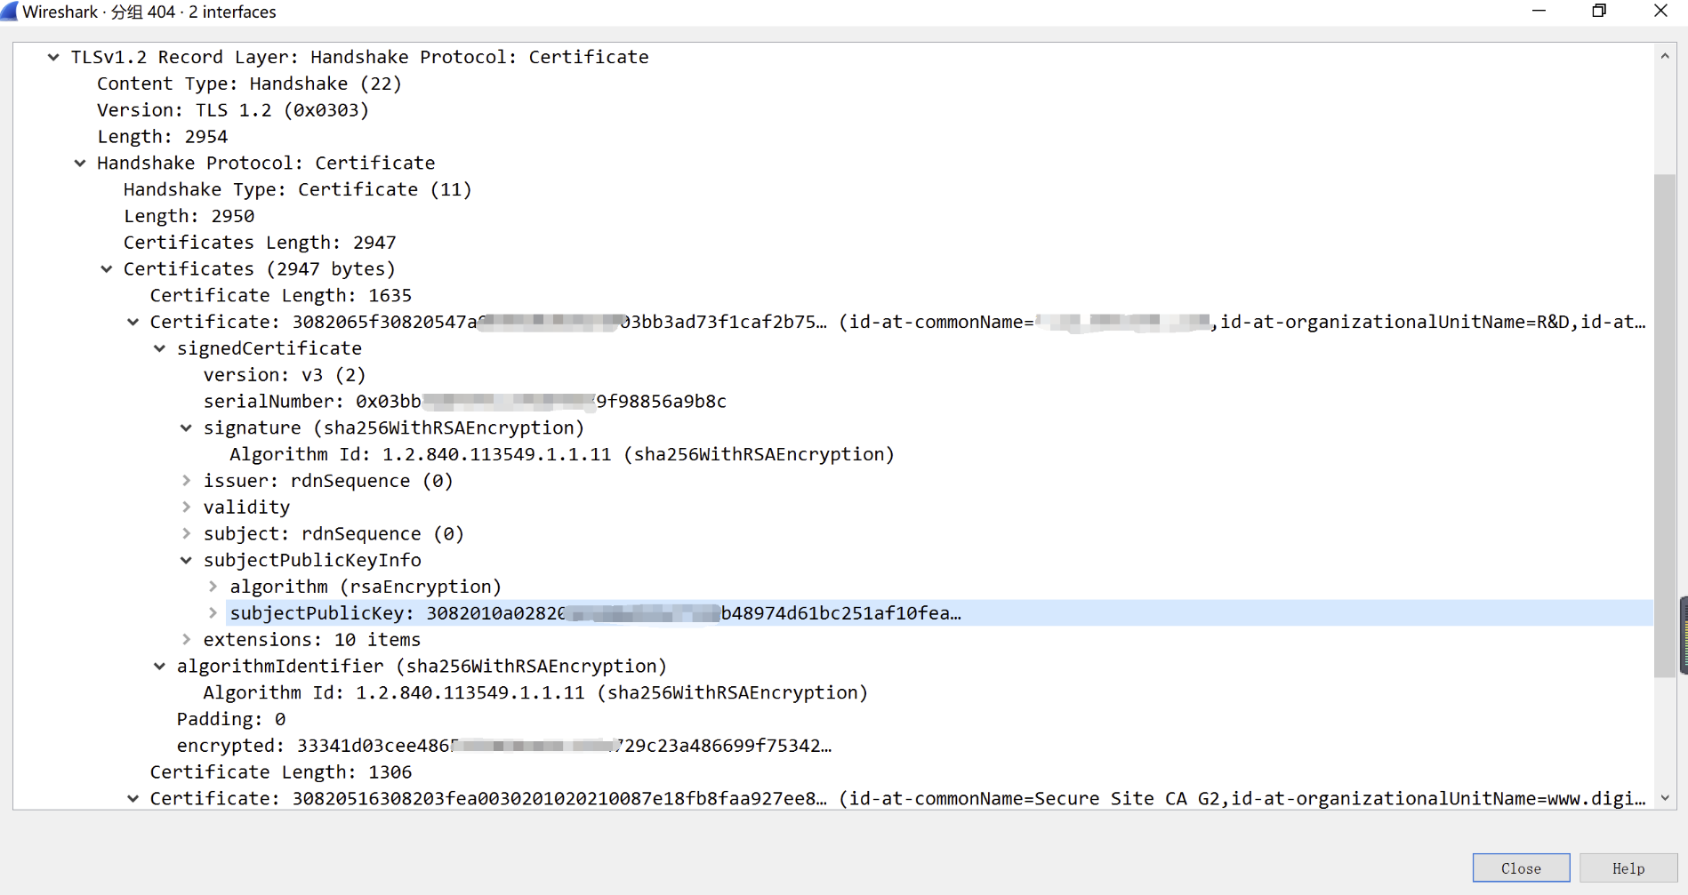The height and width of the screenshot is (895, 1688).
Task: Collapse the subjectPublicKeyInfo node
Action: (185, 560)
